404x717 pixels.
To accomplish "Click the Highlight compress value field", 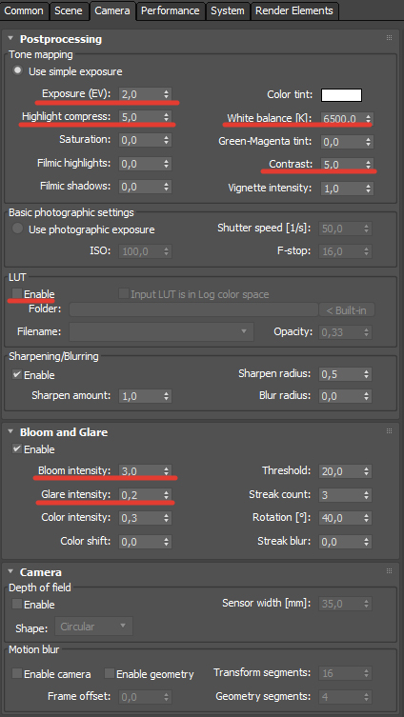I will pos(140,117).
